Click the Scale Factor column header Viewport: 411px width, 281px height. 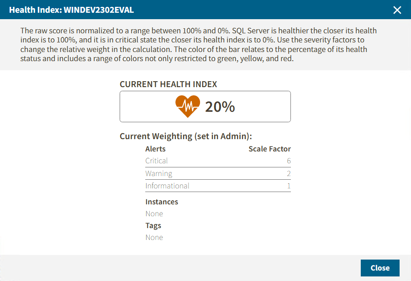(269, 149)
